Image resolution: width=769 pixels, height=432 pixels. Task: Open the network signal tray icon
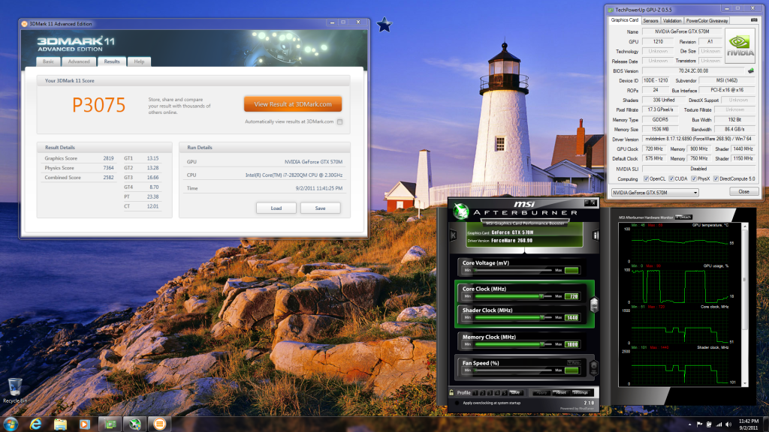(719, 424)
